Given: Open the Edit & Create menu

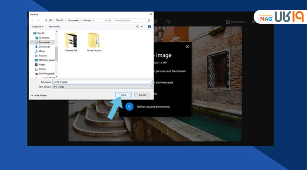Looking at the screenshot, I should pyautogui.click(x=236, y=22).
